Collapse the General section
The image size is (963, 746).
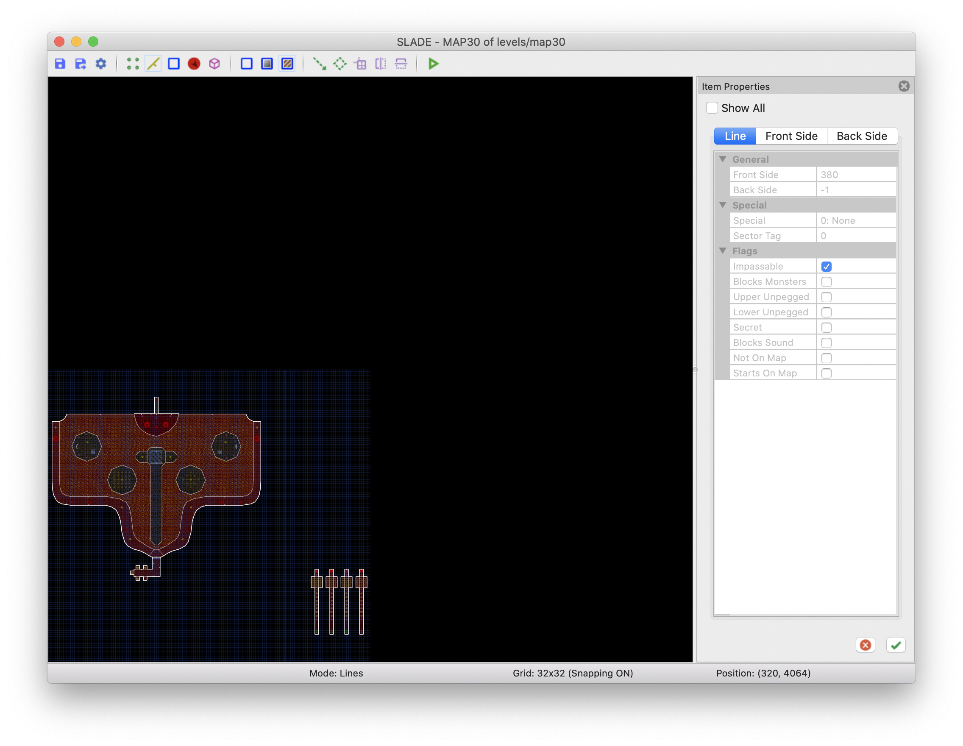[723, 159]
